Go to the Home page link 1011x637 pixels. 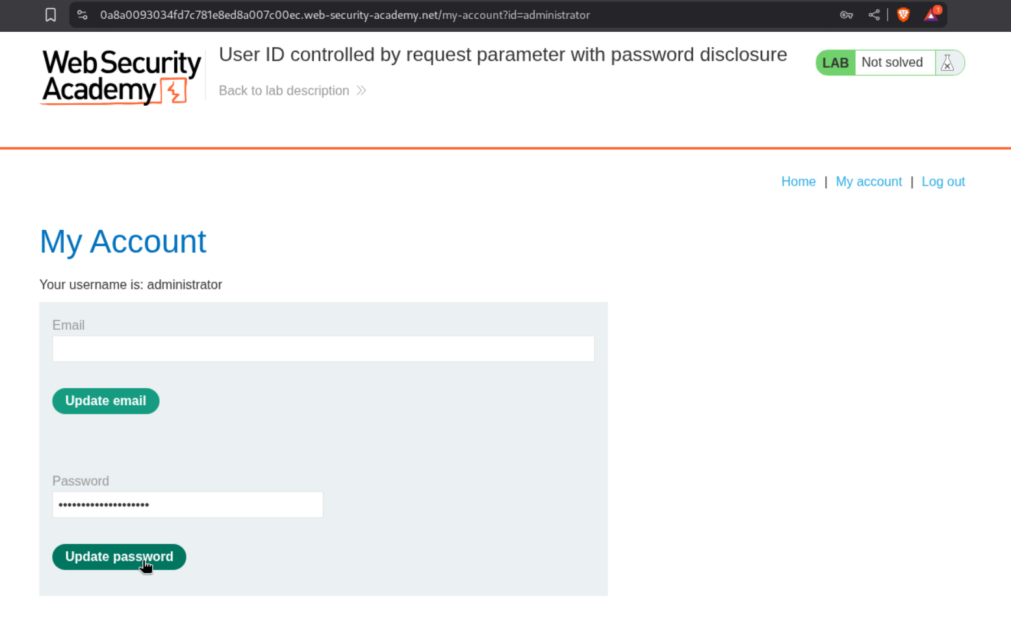click(x=798, y=182)
